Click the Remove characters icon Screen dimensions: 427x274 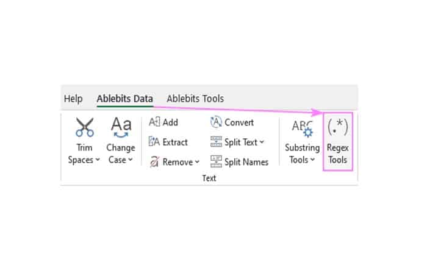154,162
